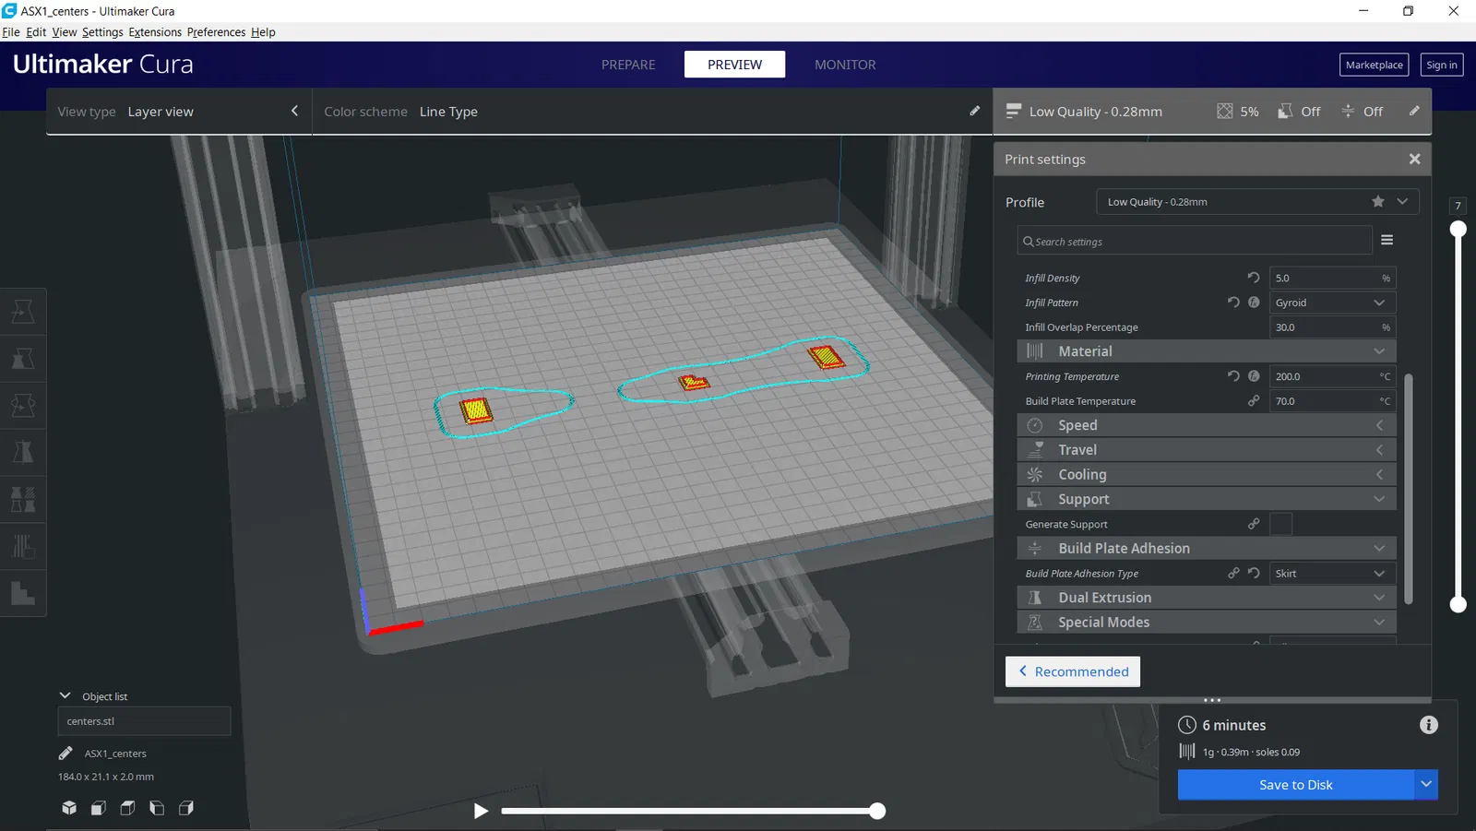The width and height of the screenshot is (1476, 831).
Task: Switch camera to top view cube
Action: (128, 808)
